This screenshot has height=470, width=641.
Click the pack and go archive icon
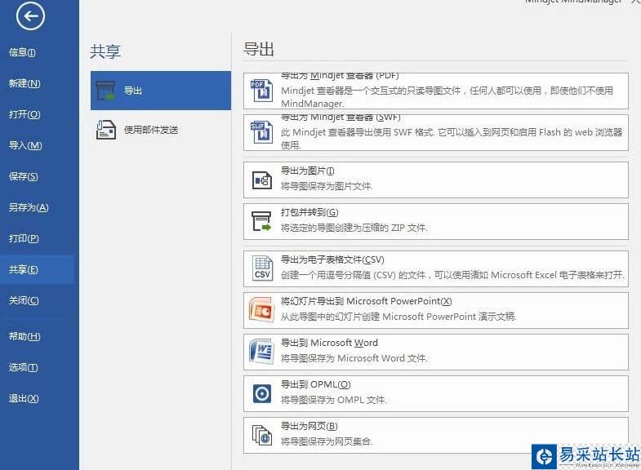pyautogui.click(x=261, y=221)
